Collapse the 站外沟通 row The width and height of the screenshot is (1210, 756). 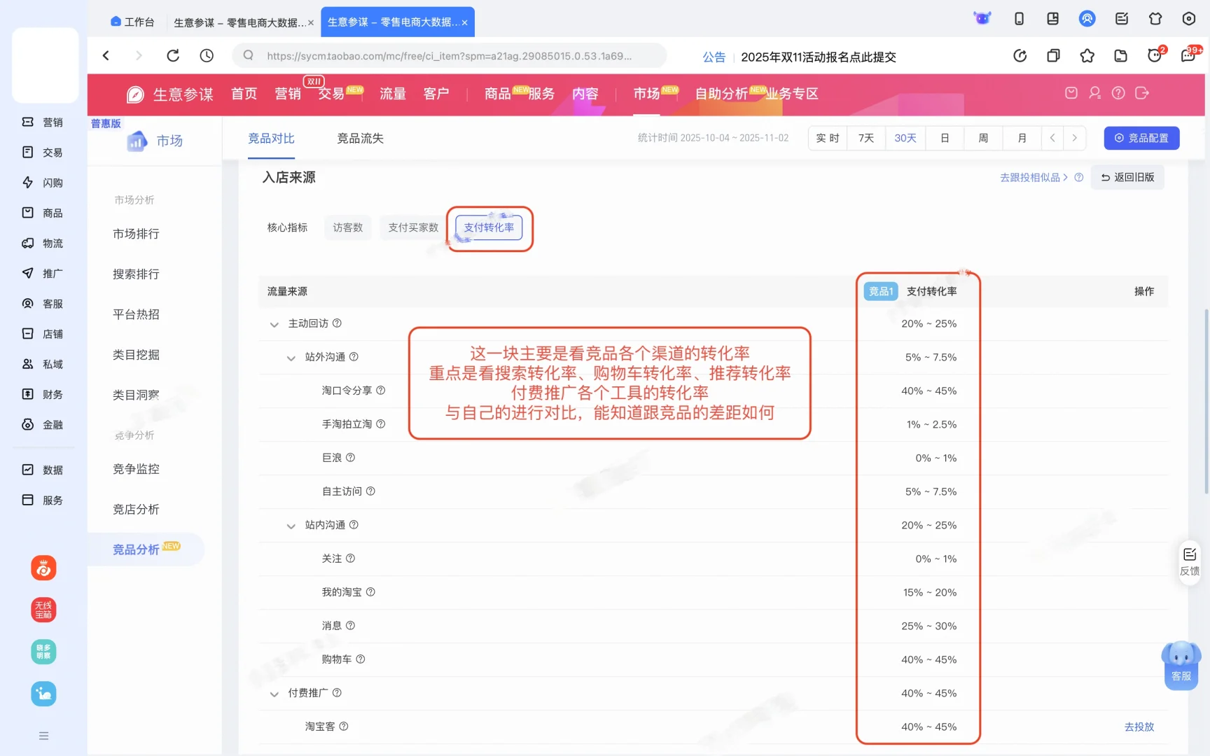pyautogui.click(x=291, y=358)
